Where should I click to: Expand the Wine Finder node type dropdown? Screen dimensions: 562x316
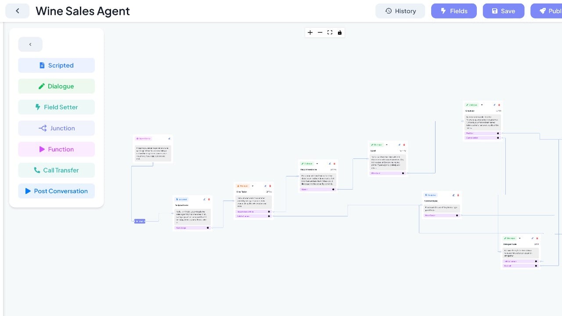[x=252, y=186]
